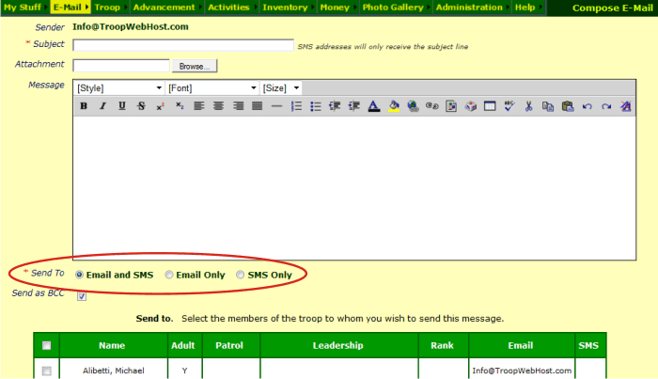Open the [Style] dropdown

pos(118,87)
